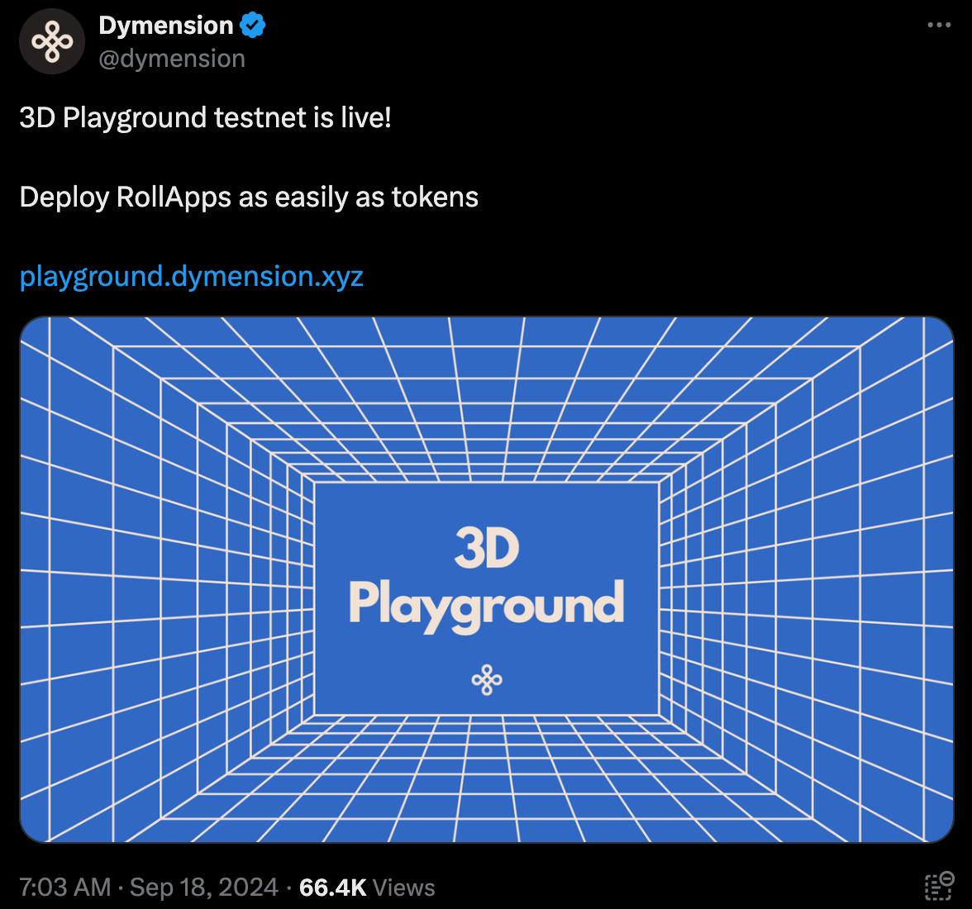Open the three-dot more options menu
The image size is (972, 909).
point(939,25)
